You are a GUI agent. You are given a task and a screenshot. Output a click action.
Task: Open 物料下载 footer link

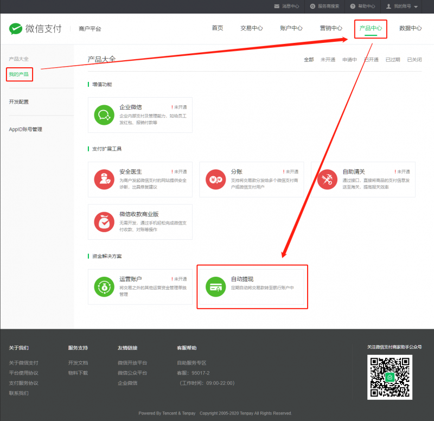pos(78,373)
